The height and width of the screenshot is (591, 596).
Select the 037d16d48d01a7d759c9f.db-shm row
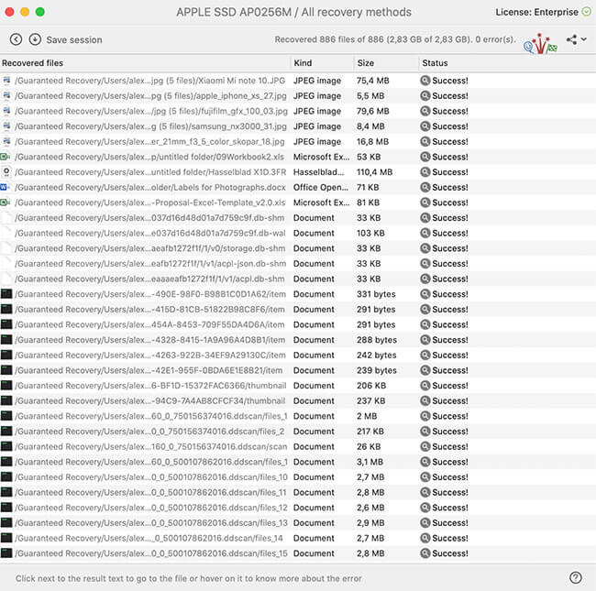298,218
